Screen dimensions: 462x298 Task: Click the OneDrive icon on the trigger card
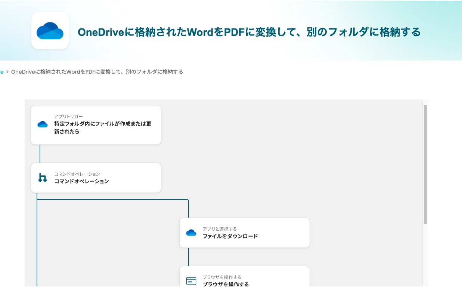[43, 125]
